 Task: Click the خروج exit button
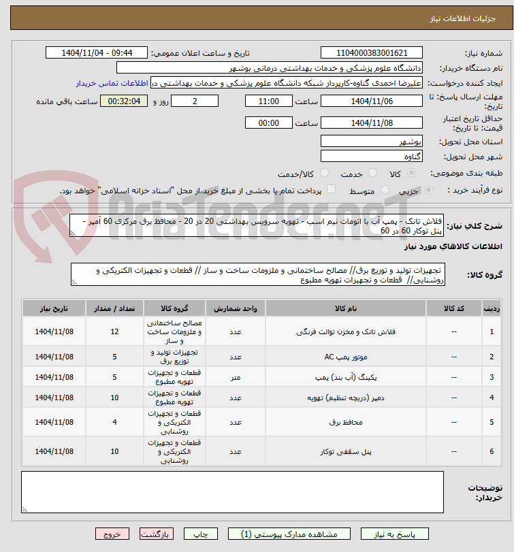(112, 534)
